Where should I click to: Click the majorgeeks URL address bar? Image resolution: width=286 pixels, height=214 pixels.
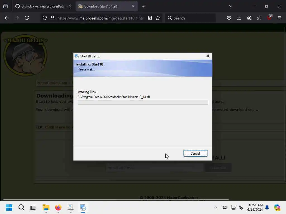click(101, 18)
